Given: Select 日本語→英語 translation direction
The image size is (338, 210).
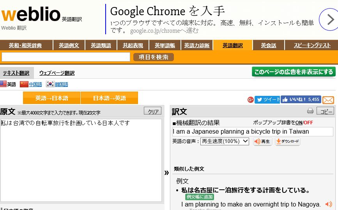Looking at the screenshot, I should [x=109, y=98].
